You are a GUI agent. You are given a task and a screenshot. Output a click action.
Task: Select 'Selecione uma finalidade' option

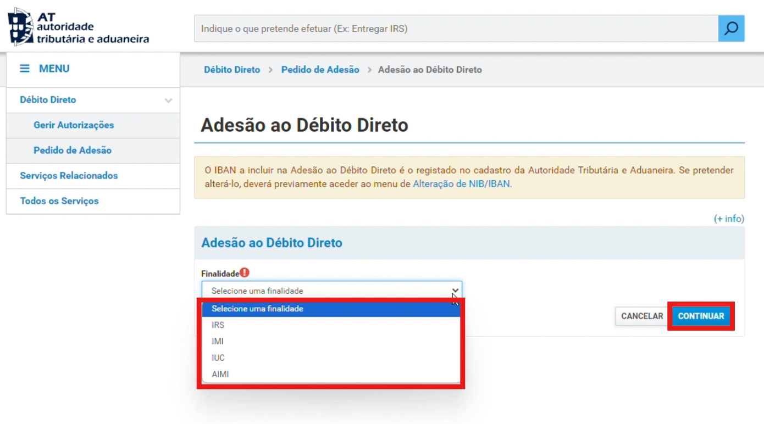pyautogui.click(x=331, y=309)
